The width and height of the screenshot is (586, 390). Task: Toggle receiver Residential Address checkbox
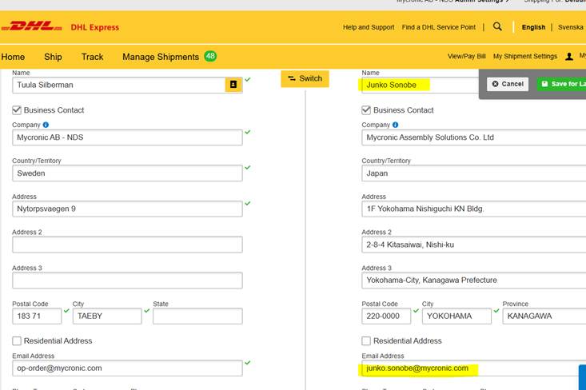[x=366, y=340]
